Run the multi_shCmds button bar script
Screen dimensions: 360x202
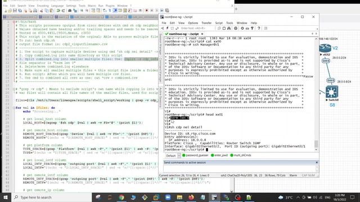(x=241, y=155)
